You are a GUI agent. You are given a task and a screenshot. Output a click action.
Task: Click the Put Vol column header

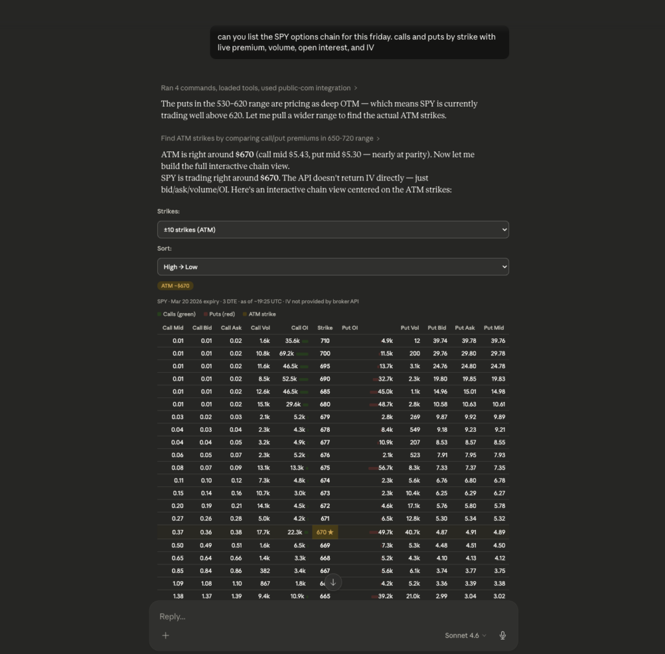[410, 328]
